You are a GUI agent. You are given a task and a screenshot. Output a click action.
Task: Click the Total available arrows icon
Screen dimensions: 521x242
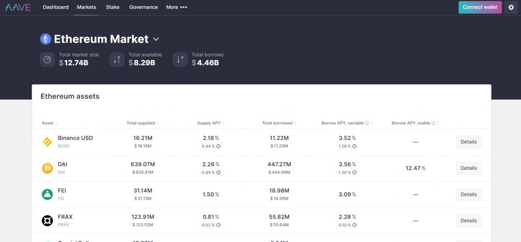click(117, 59)
